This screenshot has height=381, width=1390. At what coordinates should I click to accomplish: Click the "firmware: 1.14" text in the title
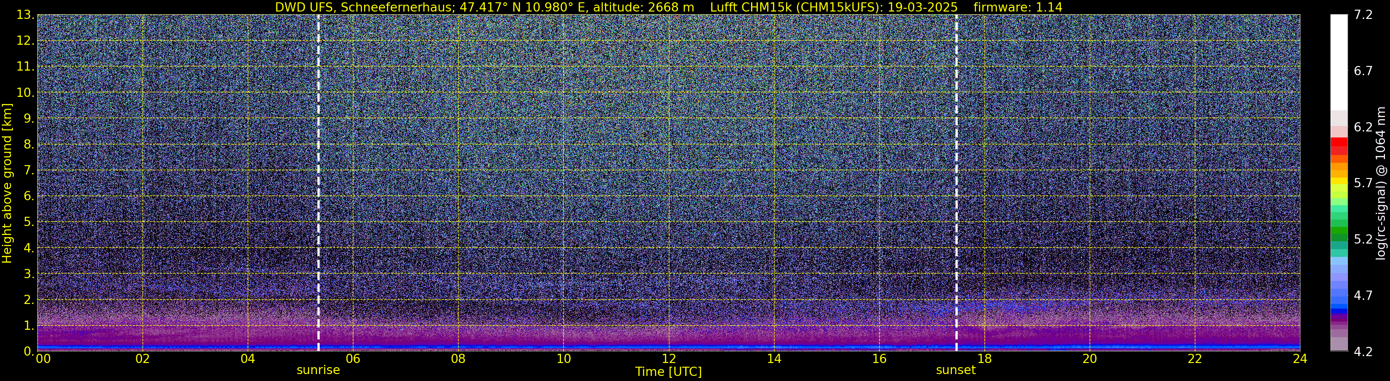[1018, 7]
